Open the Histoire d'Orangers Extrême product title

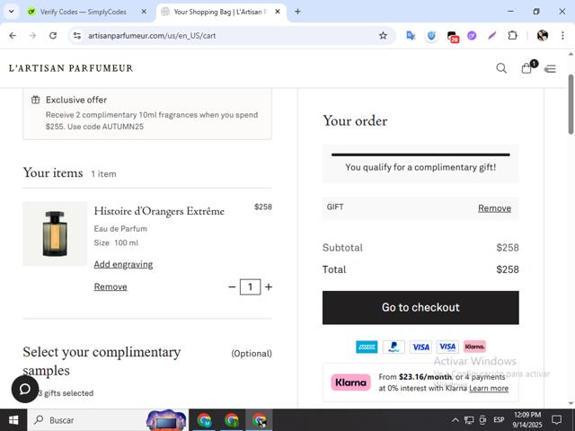pos(159,211)
